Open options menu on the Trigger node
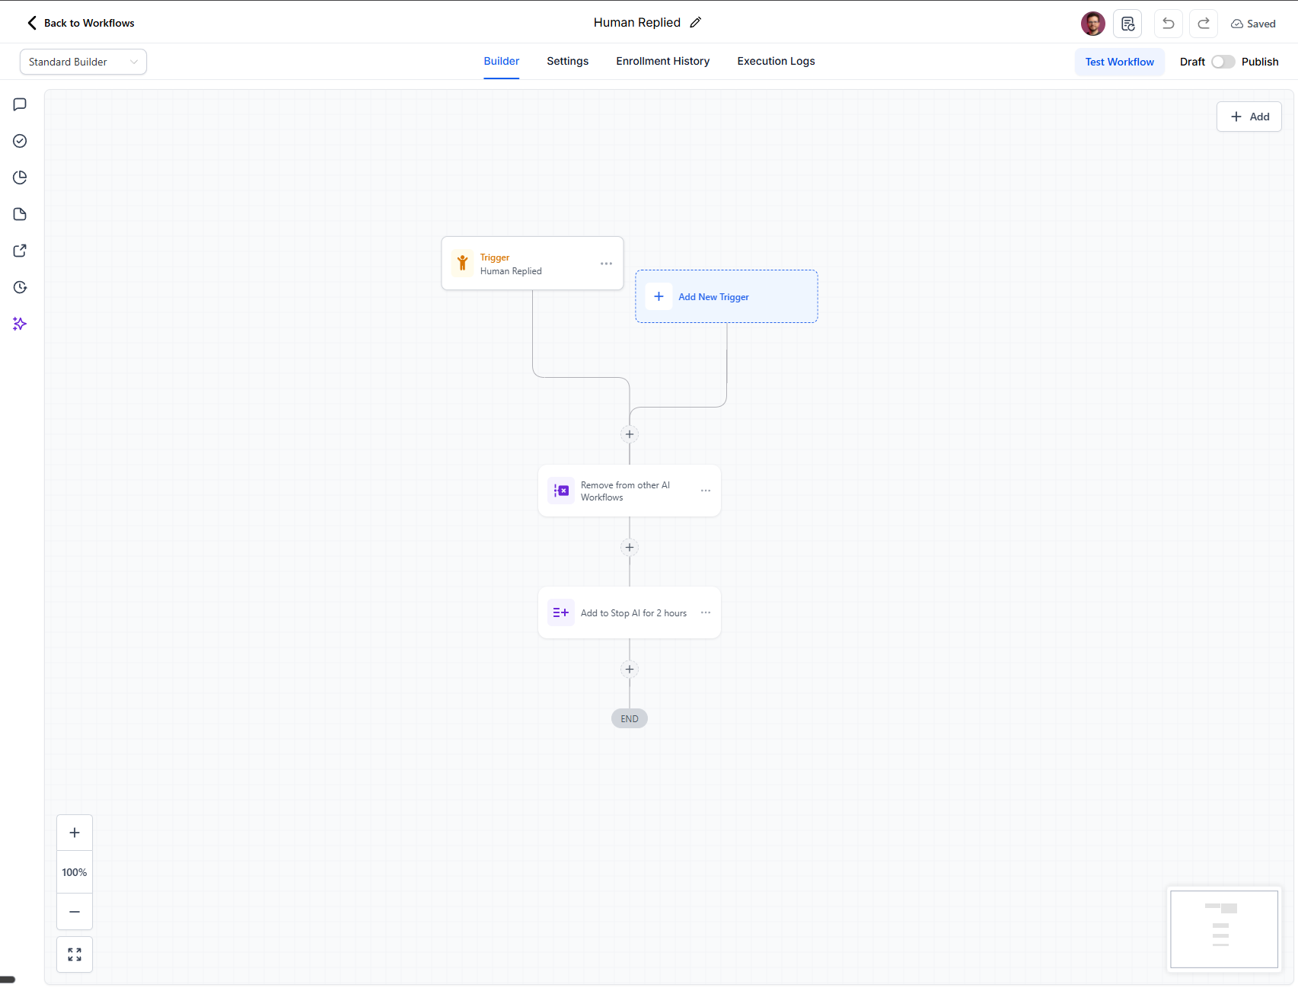Screen dimensions: 1298x988 coord(606,263)
